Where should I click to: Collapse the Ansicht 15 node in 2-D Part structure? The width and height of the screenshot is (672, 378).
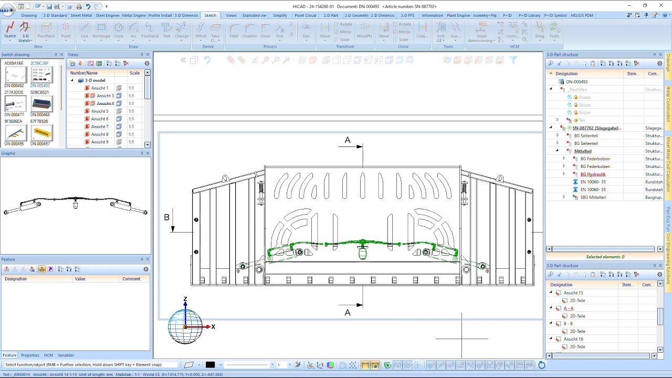(x=551, y=293)
